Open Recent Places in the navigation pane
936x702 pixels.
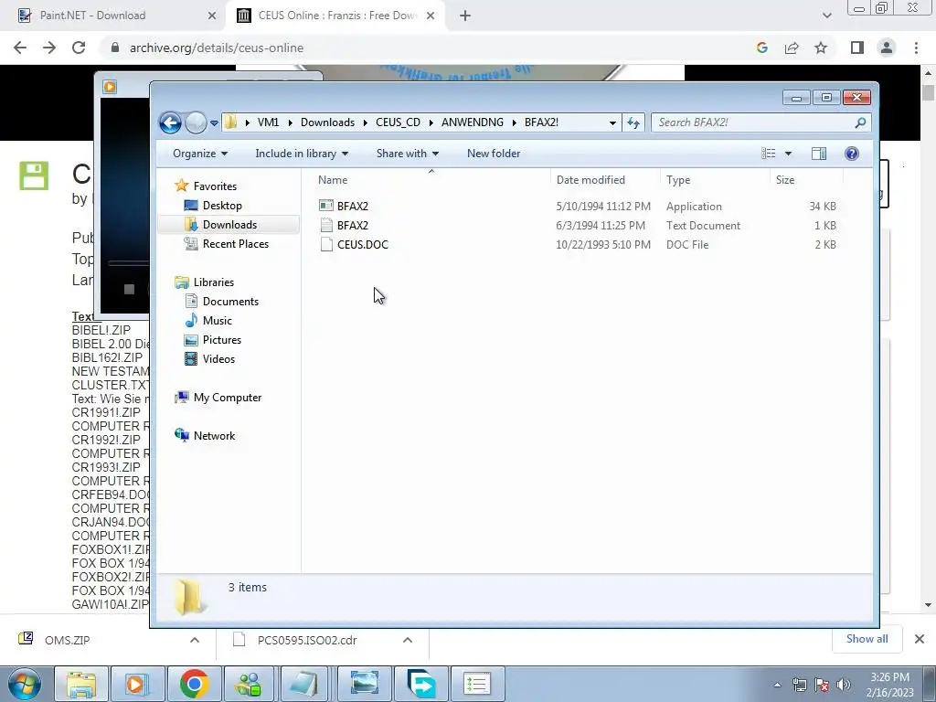click(235, 243)
